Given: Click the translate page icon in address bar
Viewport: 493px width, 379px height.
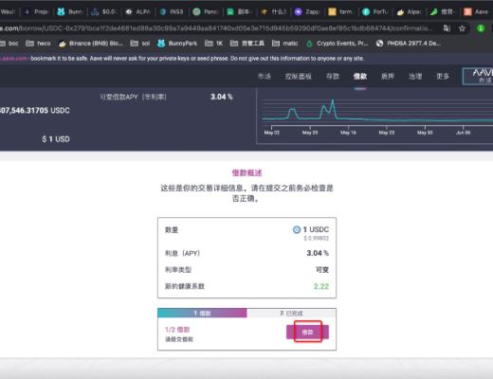Looking at the screenshot, I should (x=447, y=28).
